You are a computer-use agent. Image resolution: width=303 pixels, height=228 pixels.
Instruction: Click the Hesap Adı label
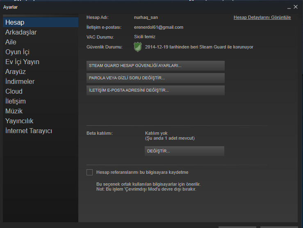click(98, 17)
